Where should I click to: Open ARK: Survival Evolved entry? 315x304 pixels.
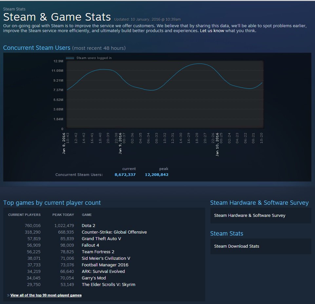point(103,272)
